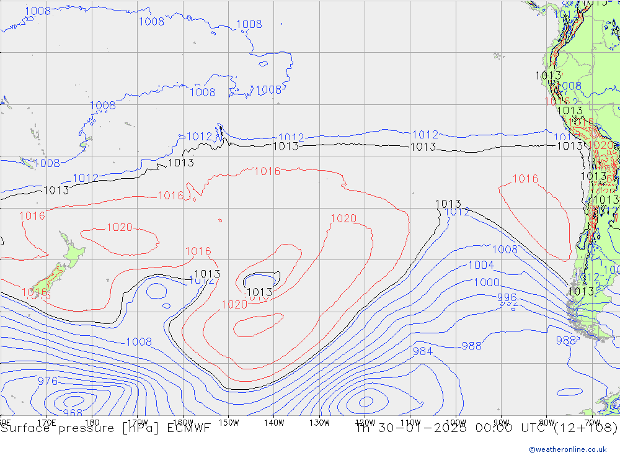This screenshot has width=620, height=455.
Task: Select the 180 longitude axis label
Action: coord(92,421)
